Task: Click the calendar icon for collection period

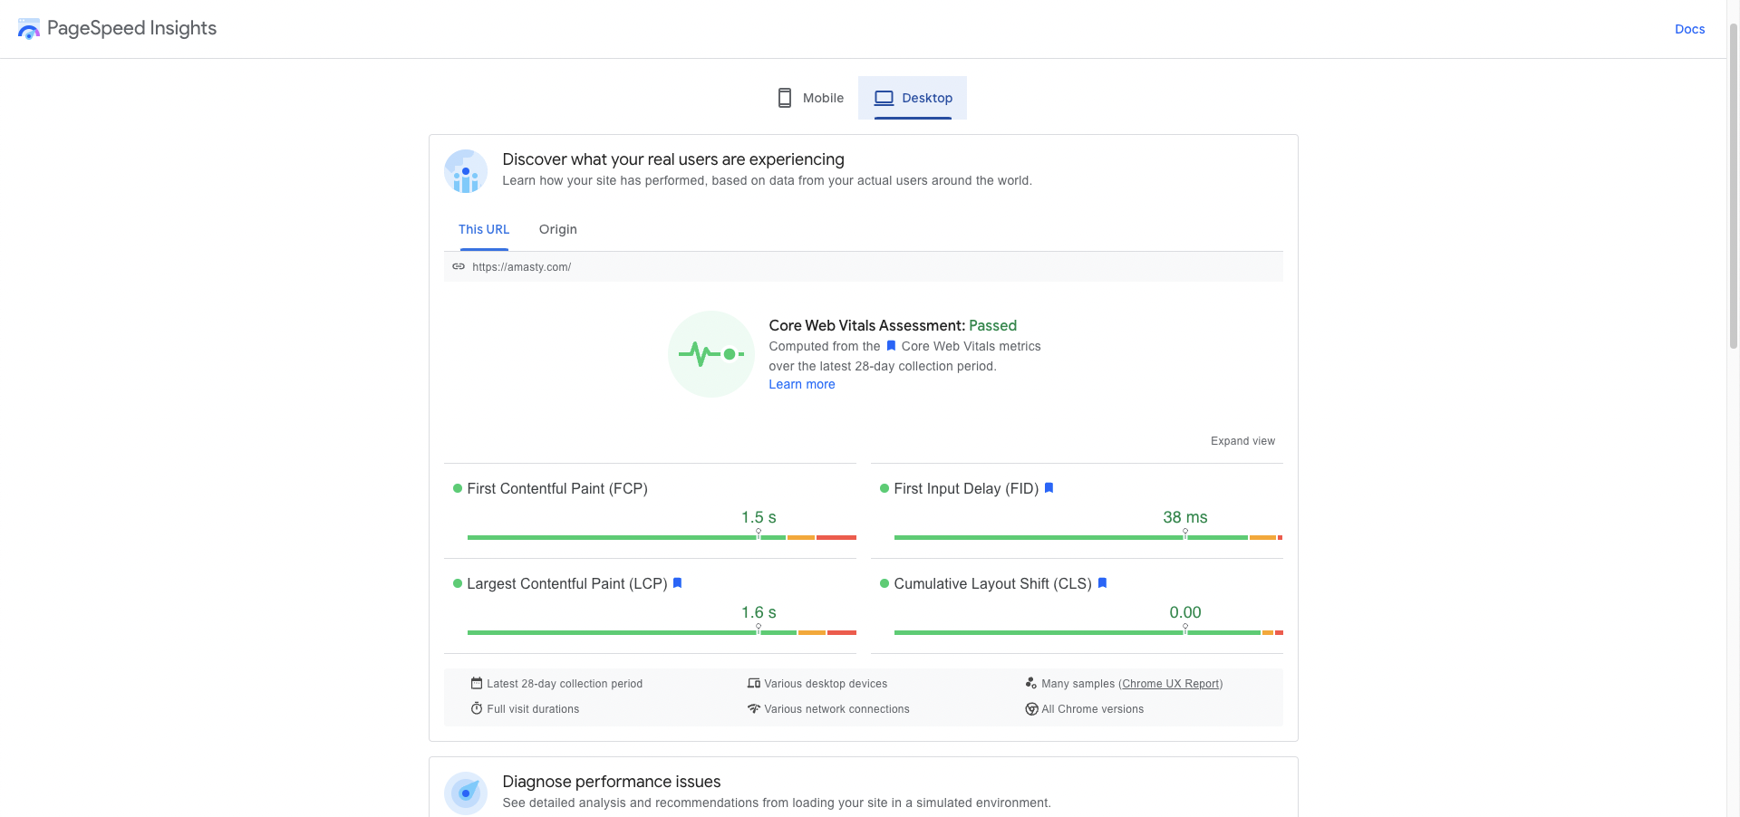Action: (x=477, y=683)
